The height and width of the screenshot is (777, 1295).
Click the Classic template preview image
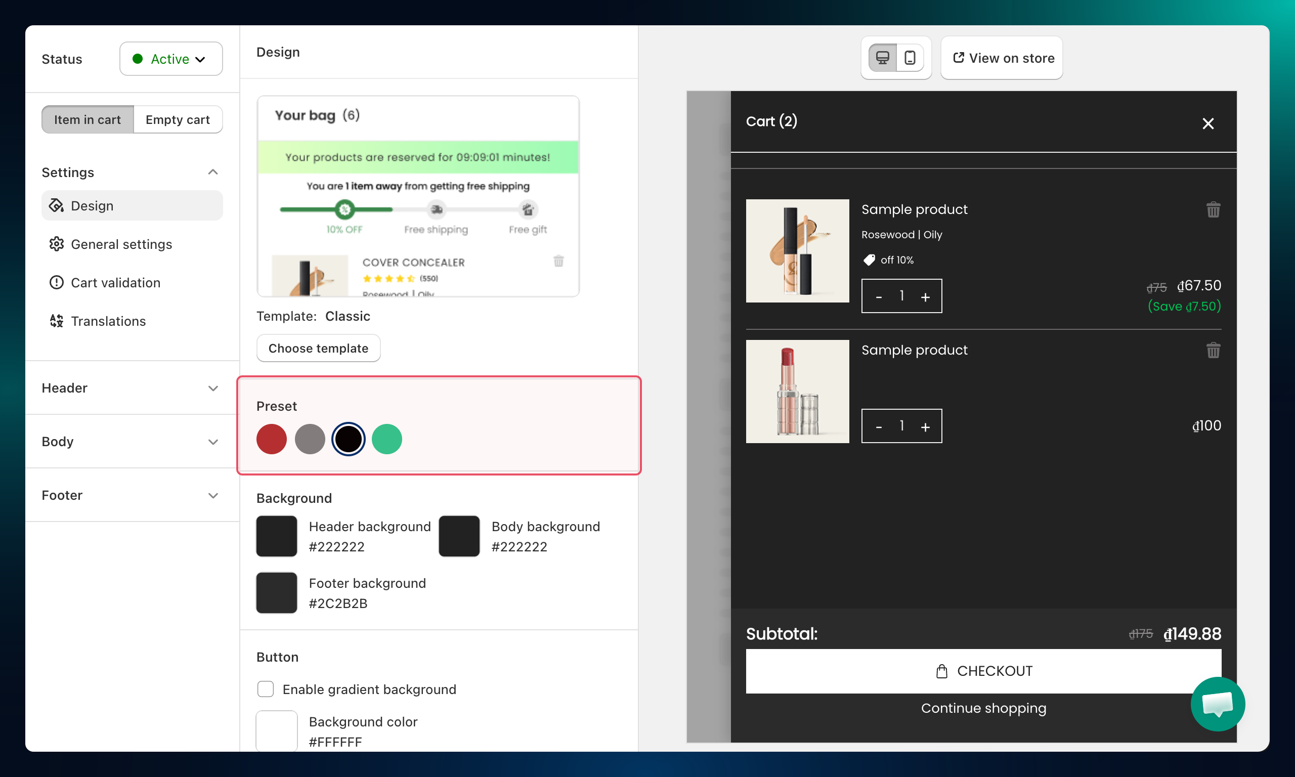(x=418, y=196)
